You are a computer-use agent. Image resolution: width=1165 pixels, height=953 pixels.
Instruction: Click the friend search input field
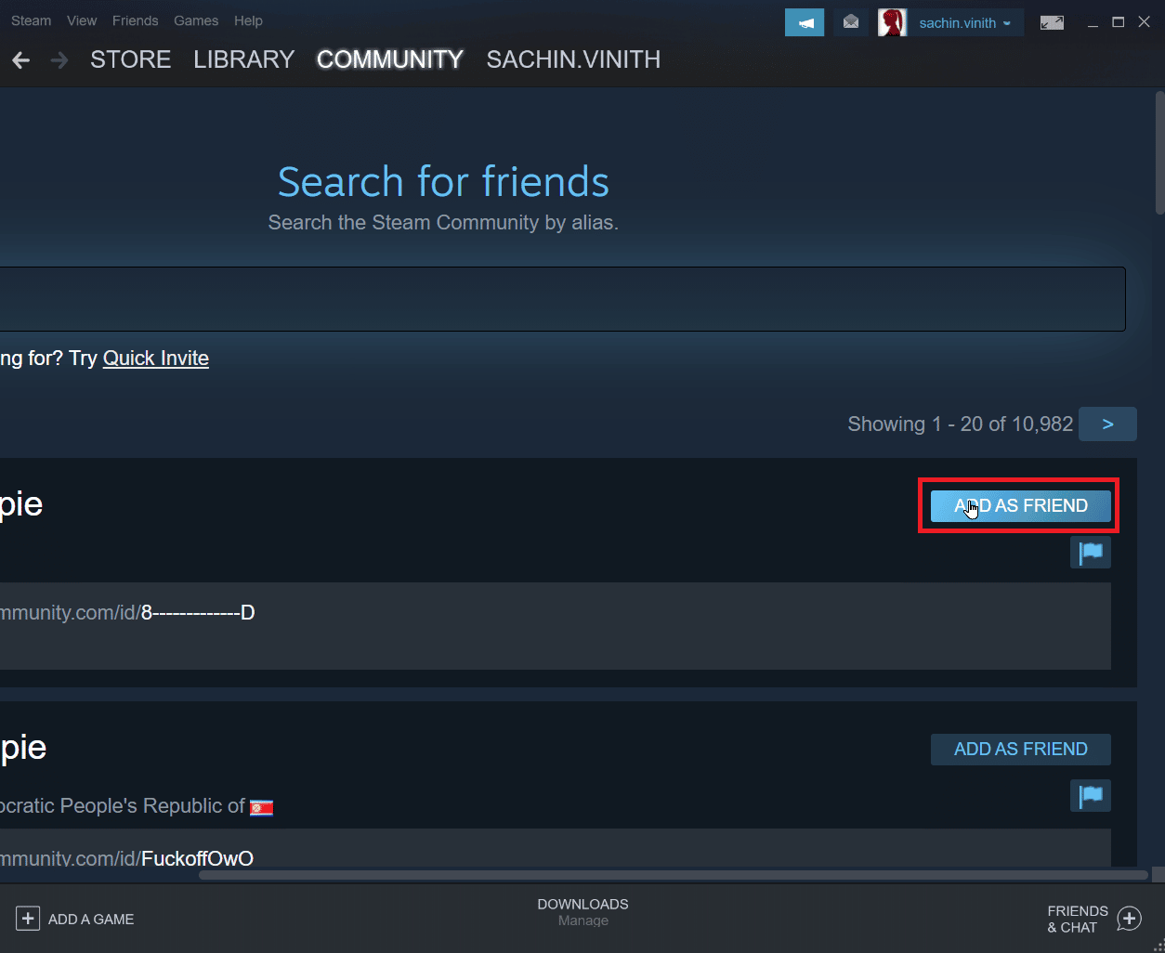tap(562, 299)
